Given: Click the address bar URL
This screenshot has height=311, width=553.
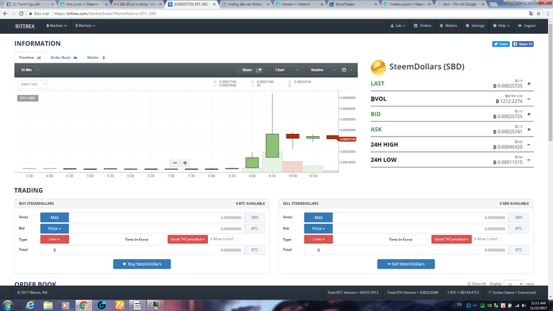Looking at the screenshot, I should click(x=105, y=14).
